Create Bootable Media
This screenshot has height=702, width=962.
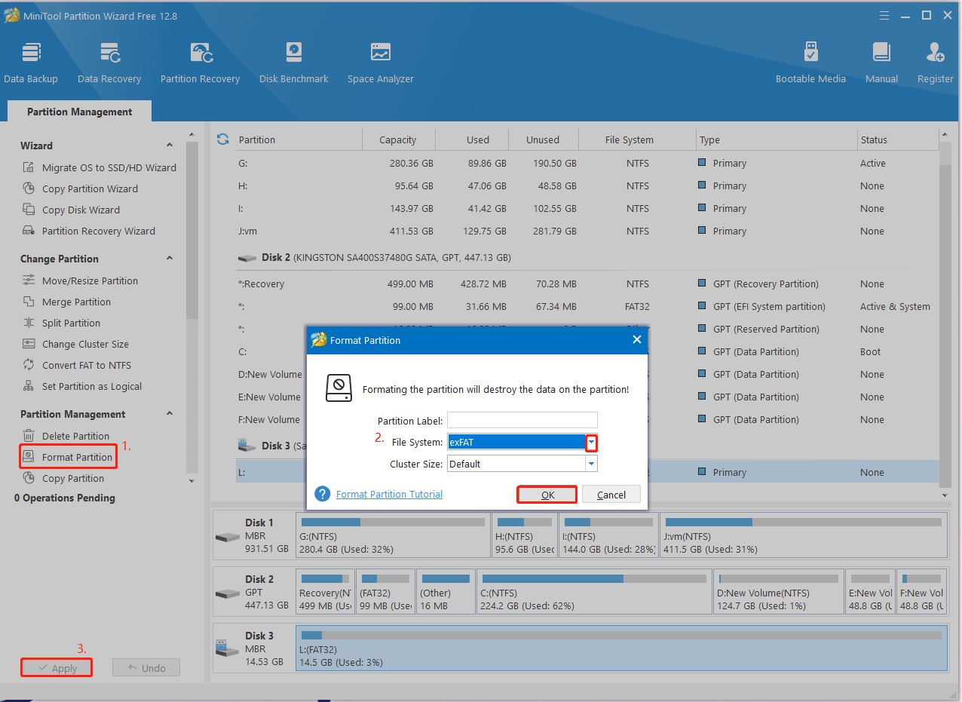pyautogui.click(x=810, y=63)
